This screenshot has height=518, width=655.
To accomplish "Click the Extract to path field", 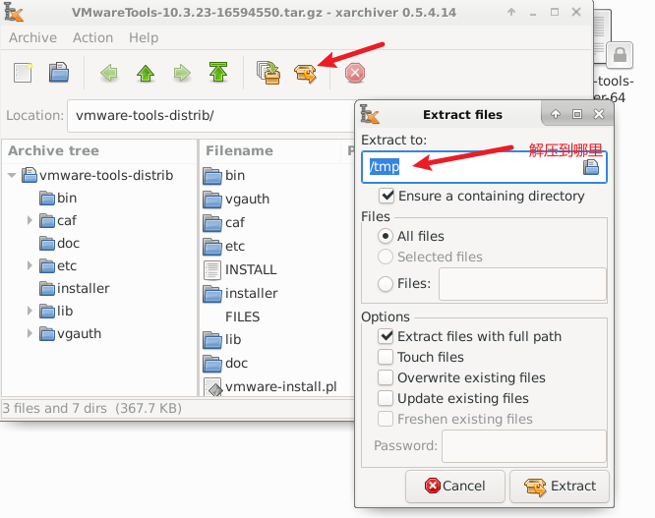I will [x=472, y=167].
